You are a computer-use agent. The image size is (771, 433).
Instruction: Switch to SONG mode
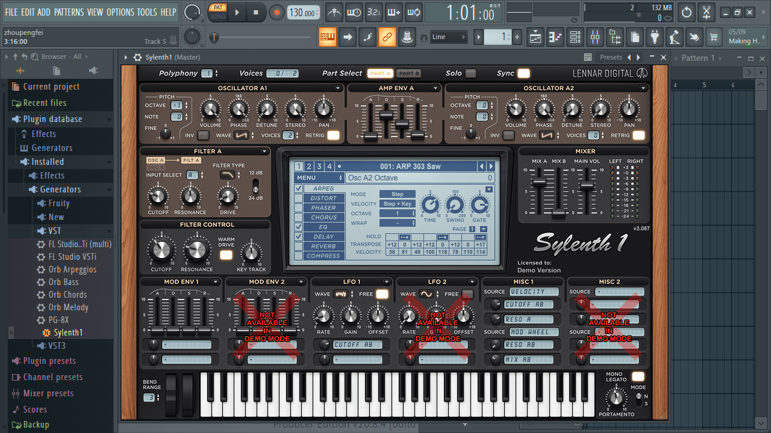[x=217, y=17]
